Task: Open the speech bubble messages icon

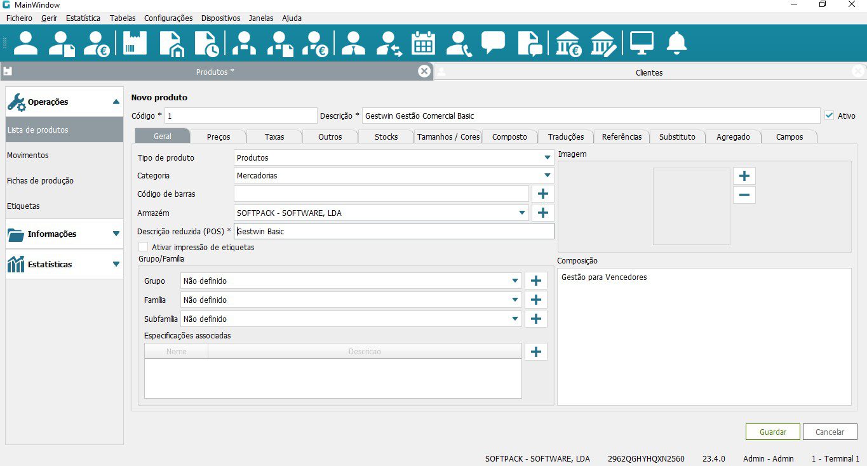Action: pos(493,43)
